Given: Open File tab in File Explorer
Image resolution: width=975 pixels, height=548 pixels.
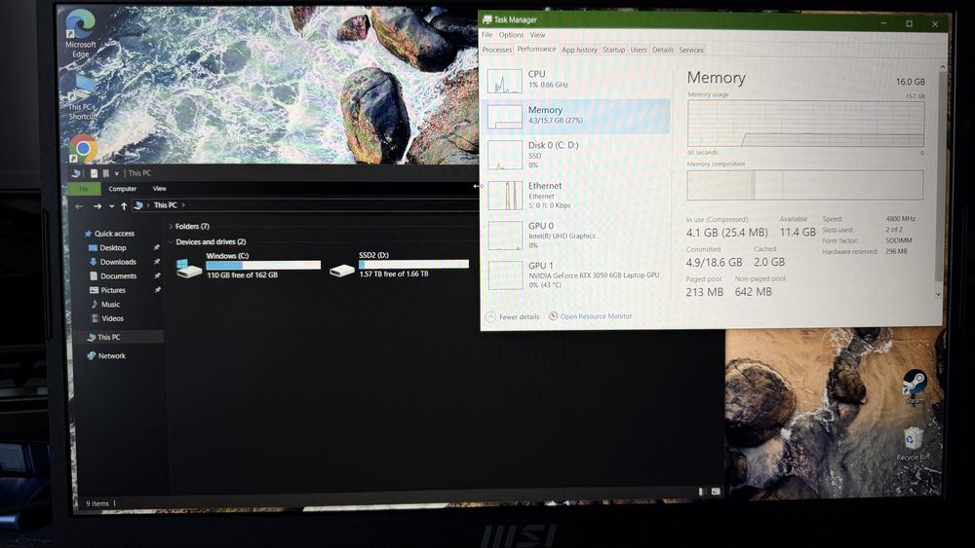Looking at the screenshot, I should pos(84,189).
